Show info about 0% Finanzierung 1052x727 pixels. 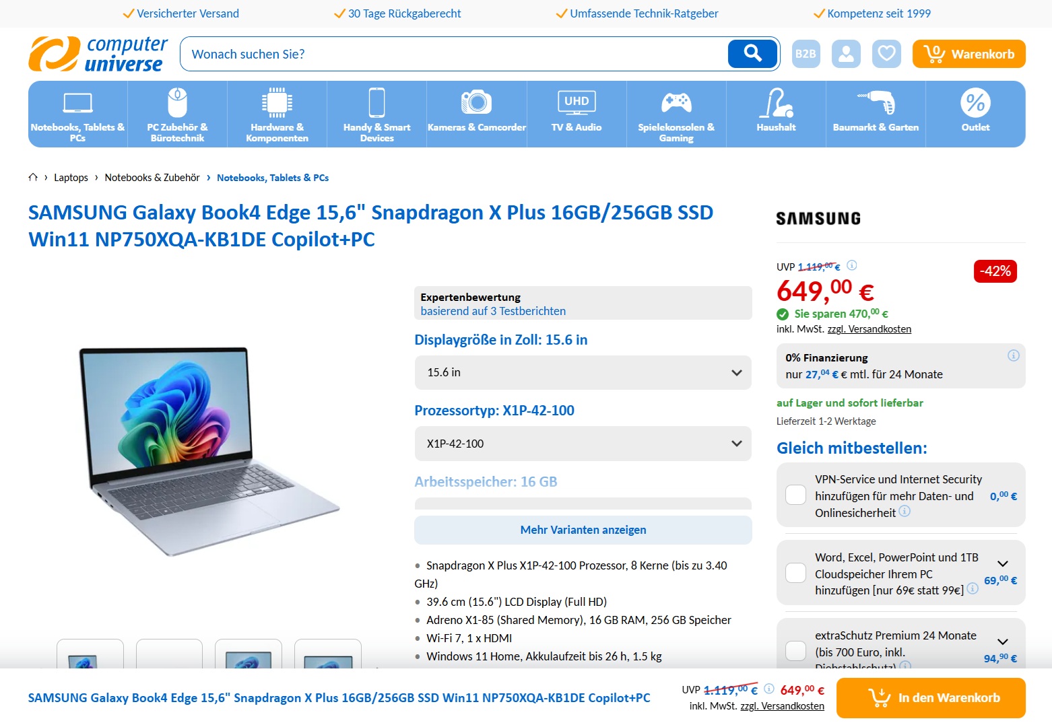tap(1013, 355)
